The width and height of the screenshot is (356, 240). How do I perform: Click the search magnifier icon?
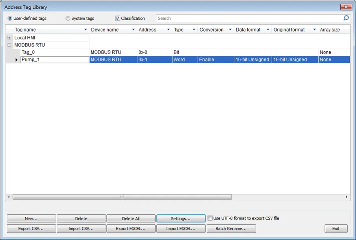click(x=346, y=18)
